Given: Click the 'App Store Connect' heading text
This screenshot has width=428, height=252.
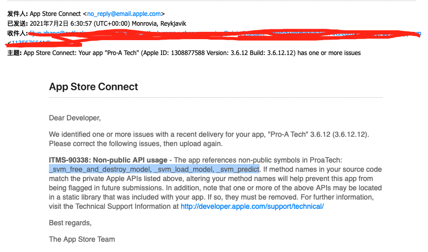Looking at the screenshot, I should click(x=93, y=86).
